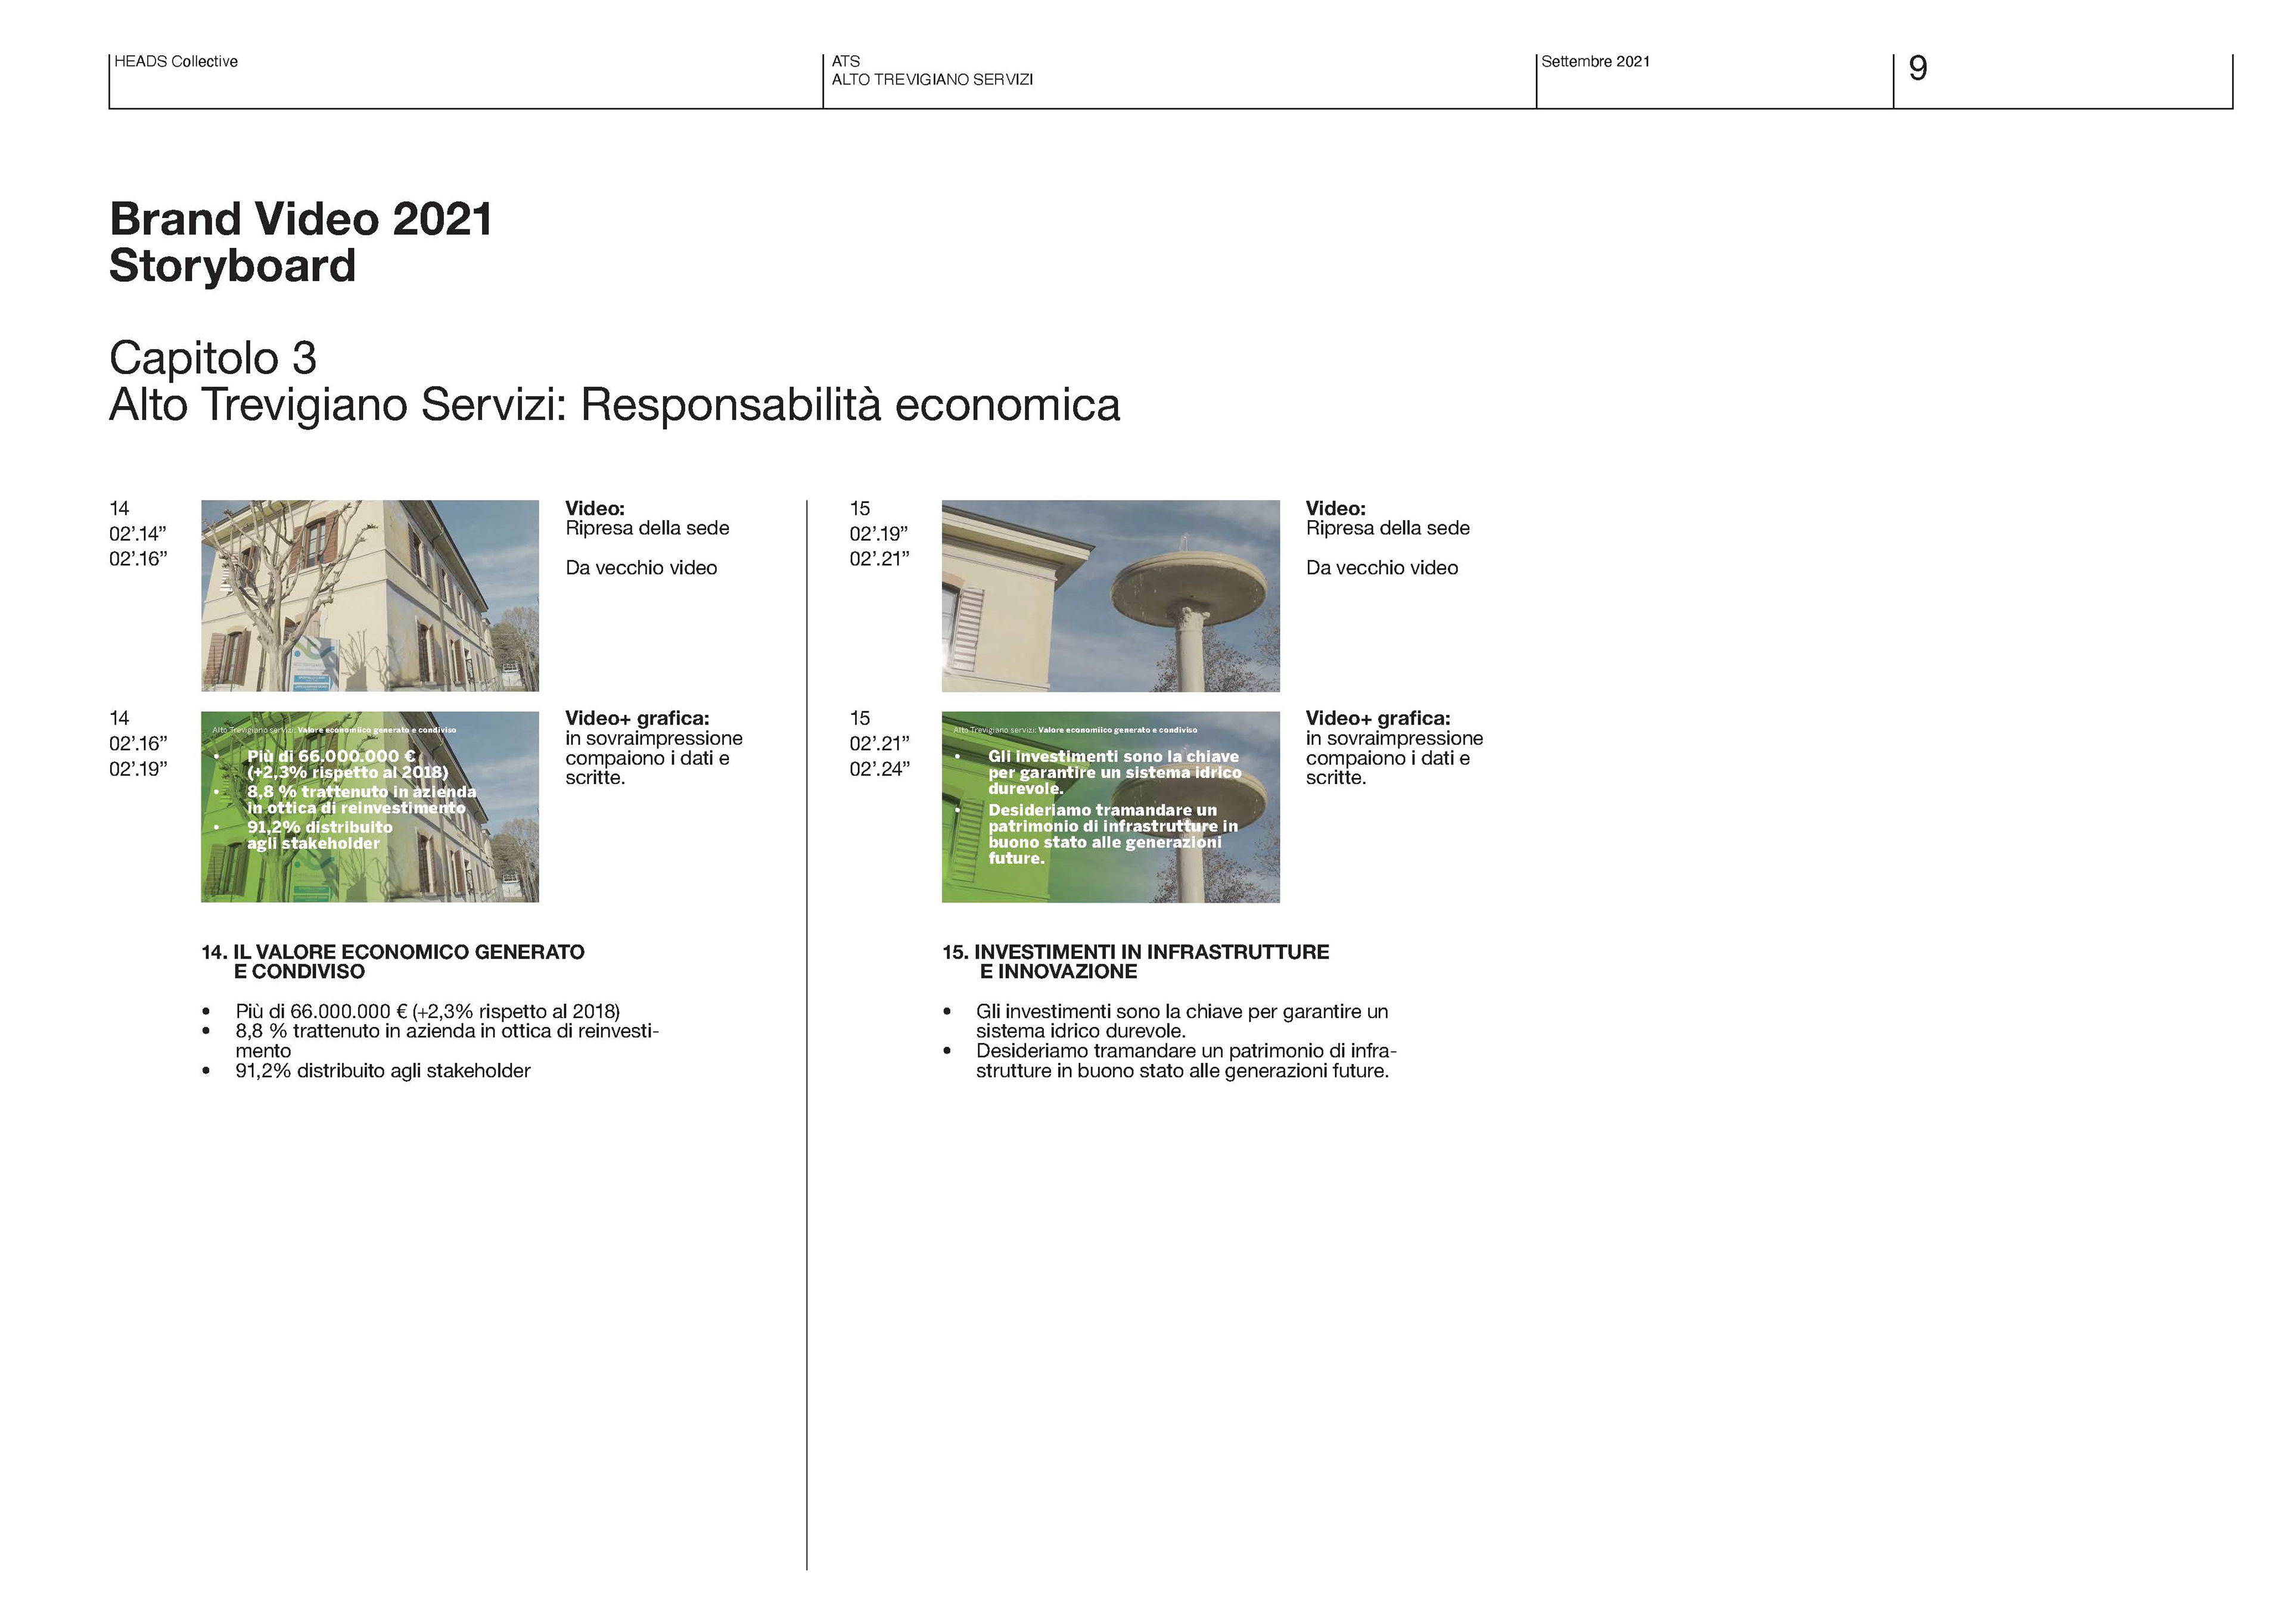Click the scene 15 water tower thumbnail
Viewport: 2288px width, 1624px height.
coord(1110,595)
